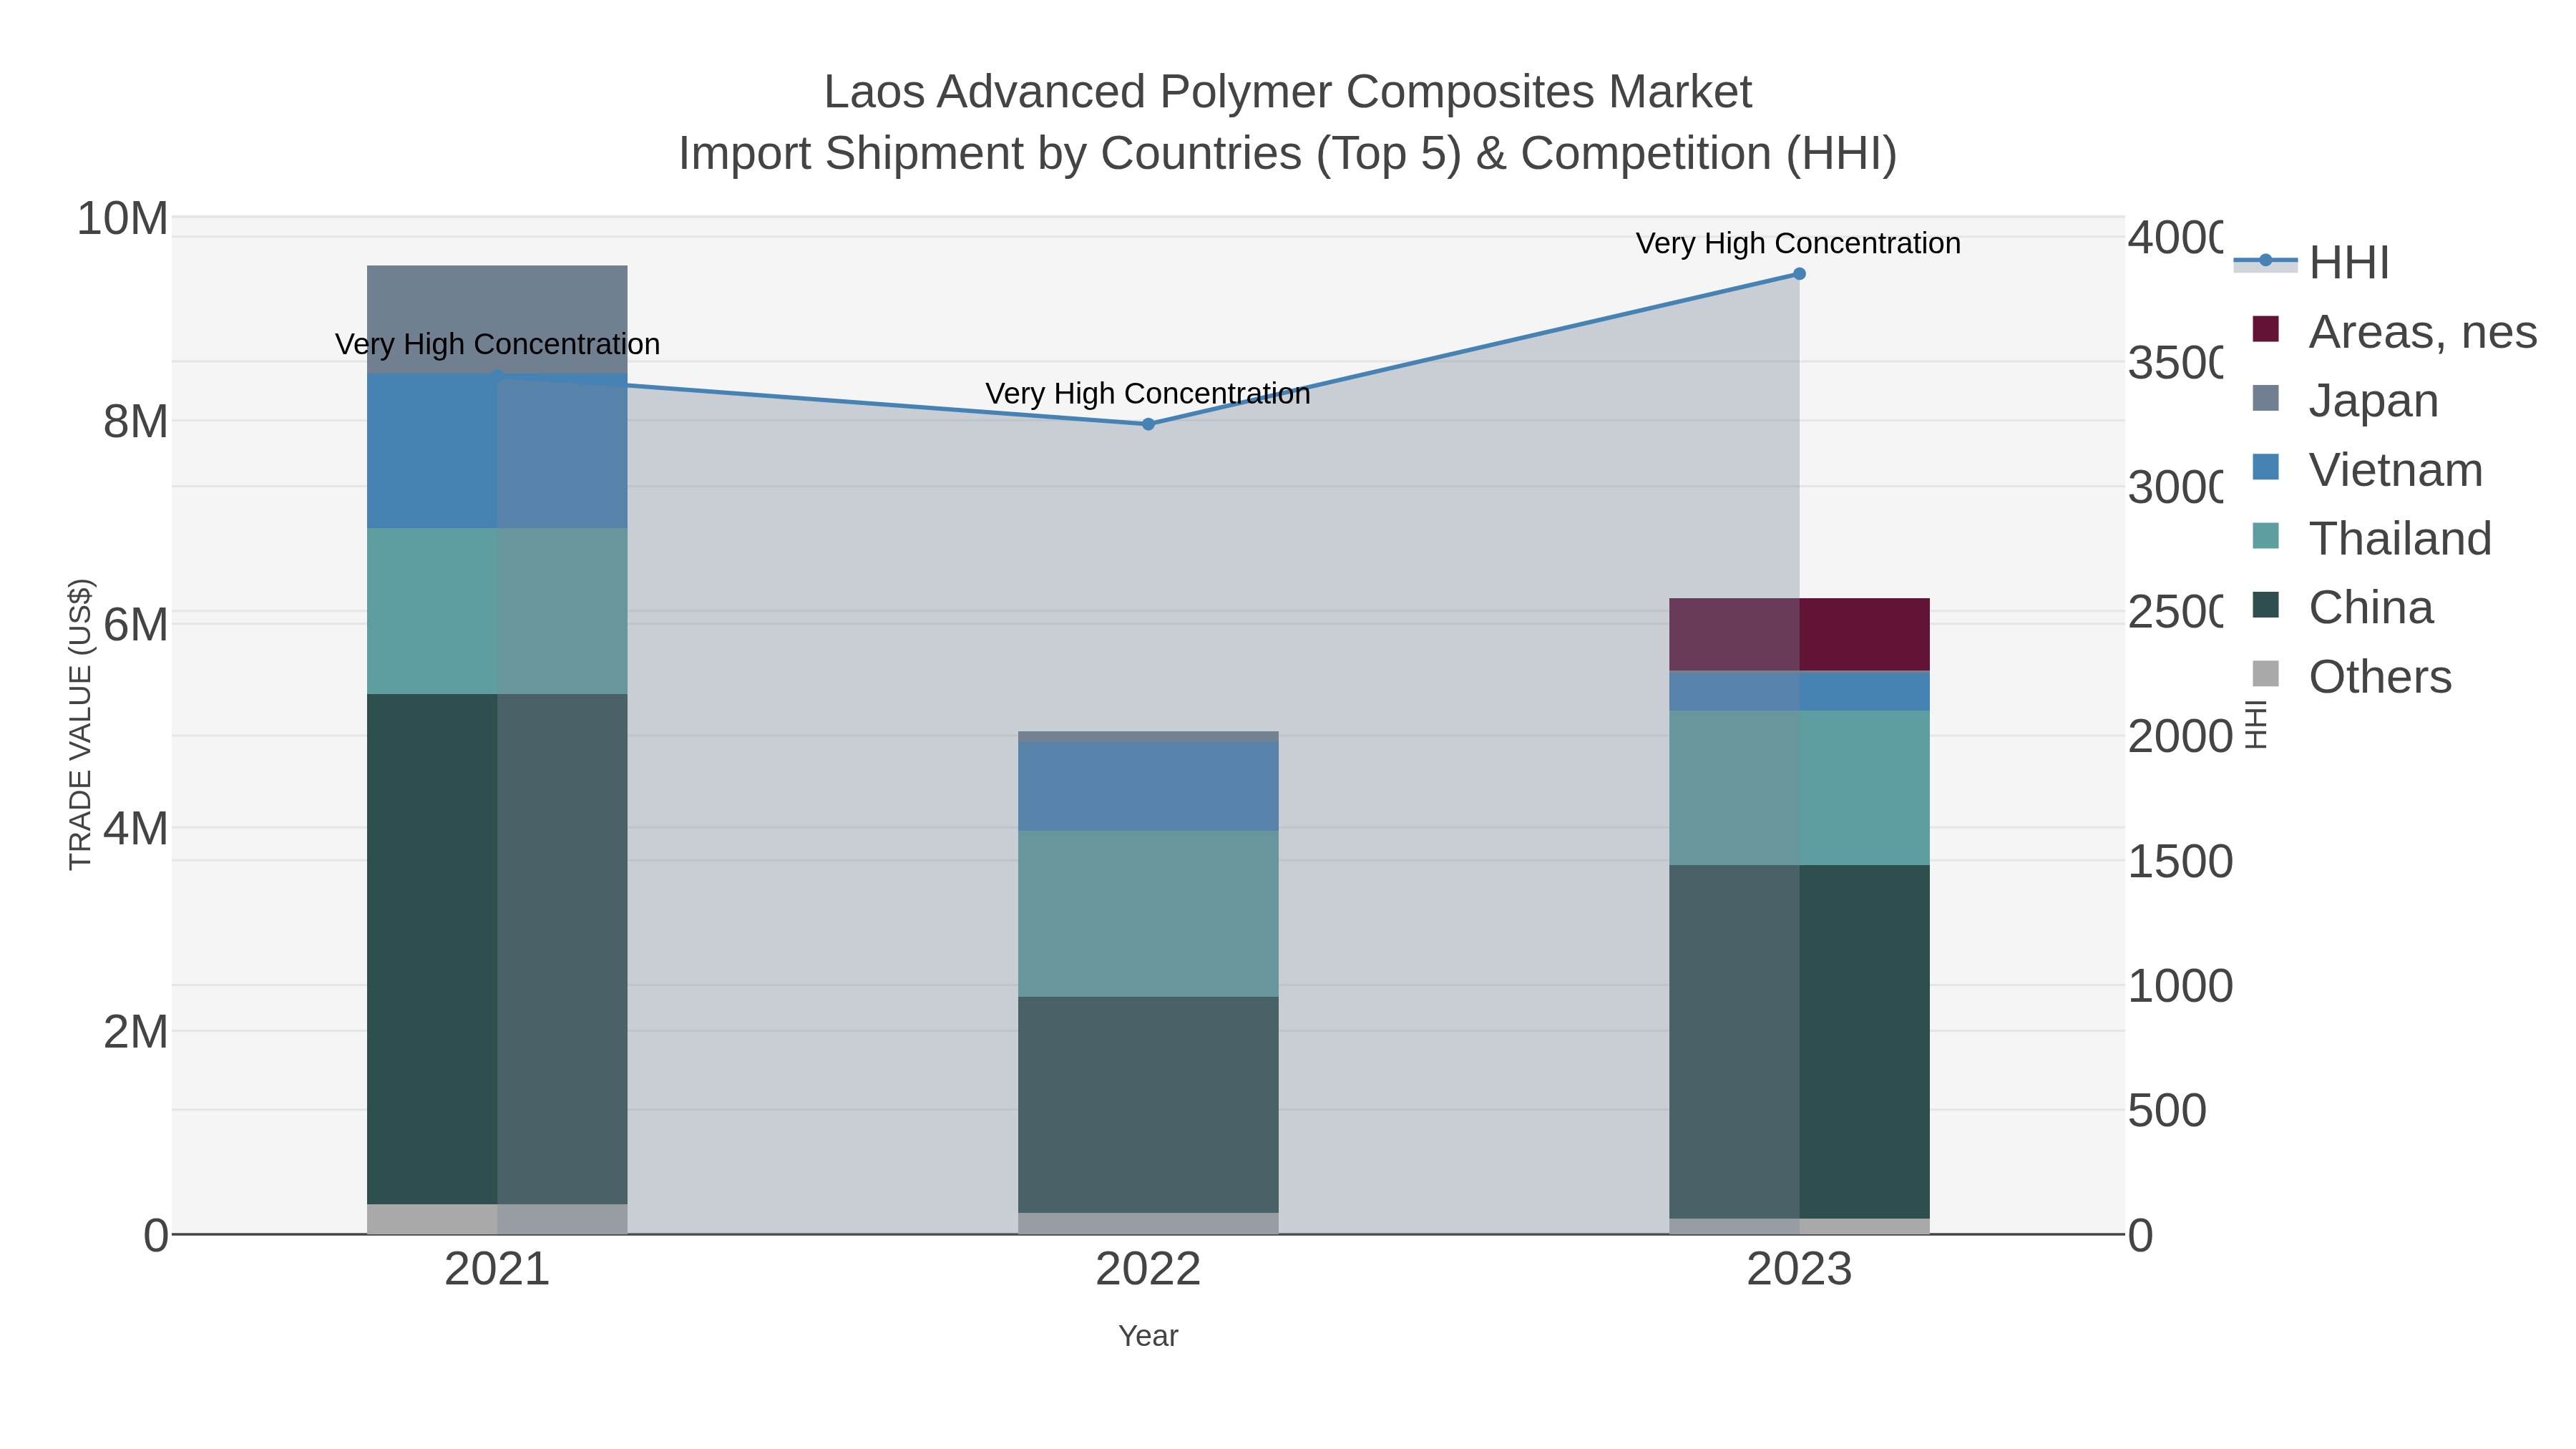Click the 2021 x-axis year label
This screenshot has height=1449, width=2576.
tap(497, 1270)
